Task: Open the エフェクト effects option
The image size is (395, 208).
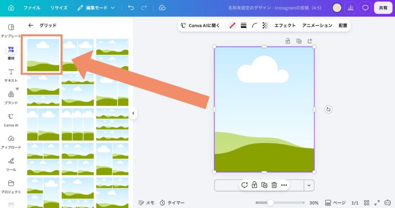Action: tap(285, 26)
